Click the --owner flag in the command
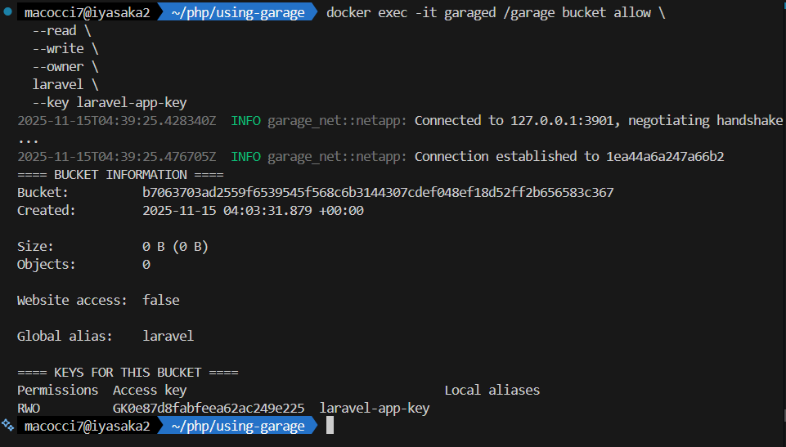Screen dimensions: 786x447 click(x=57, y=67)
